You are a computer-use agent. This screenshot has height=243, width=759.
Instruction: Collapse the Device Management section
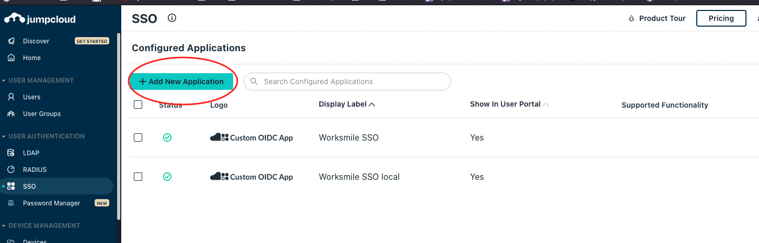pos(41,226)
